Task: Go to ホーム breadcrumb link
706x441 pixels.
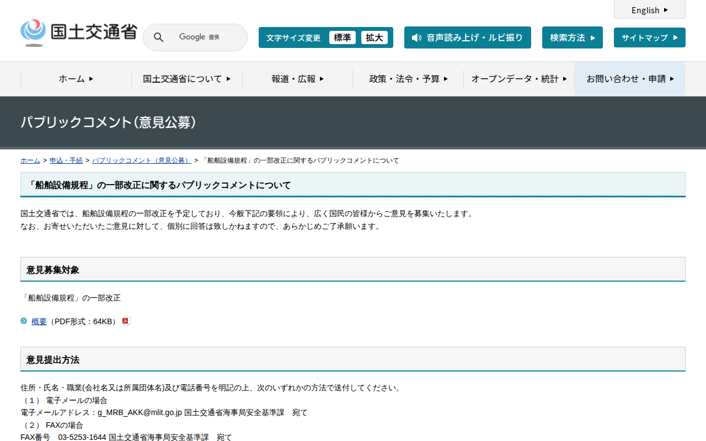Action: pos(30,160)
